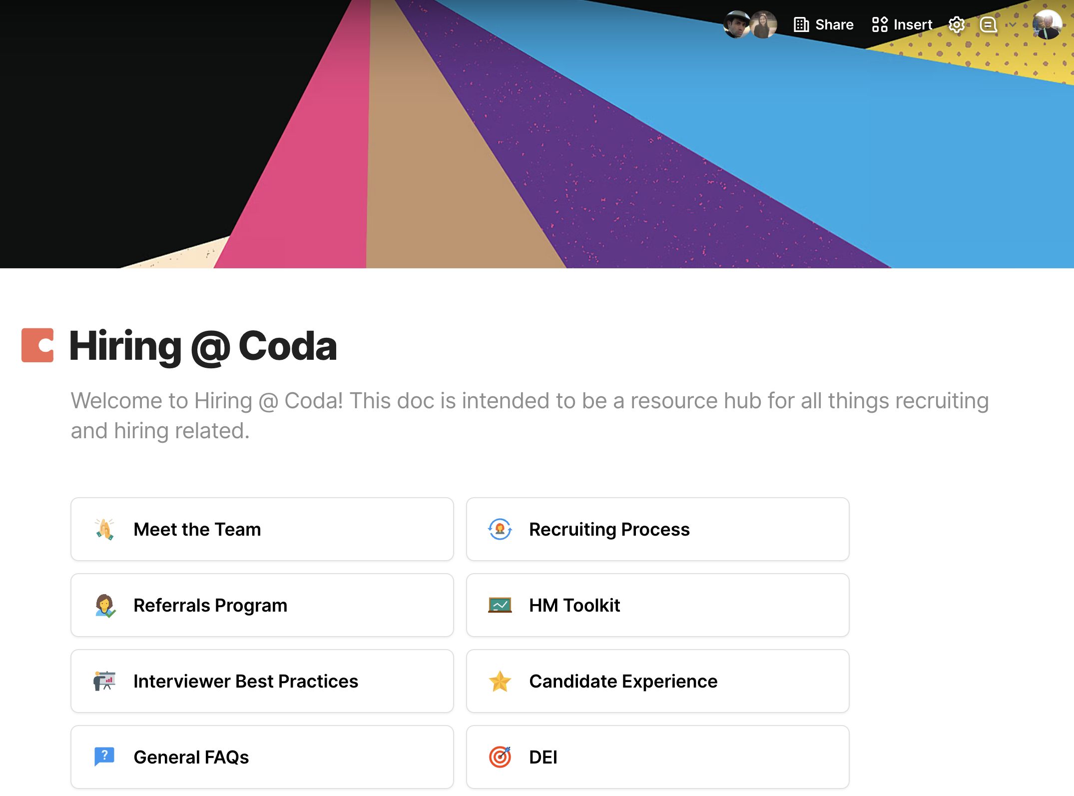Open the Recruiting Process card
The width and height of the screenshot is (1074, 796).
pyautogui.click(x=657, y=529)
